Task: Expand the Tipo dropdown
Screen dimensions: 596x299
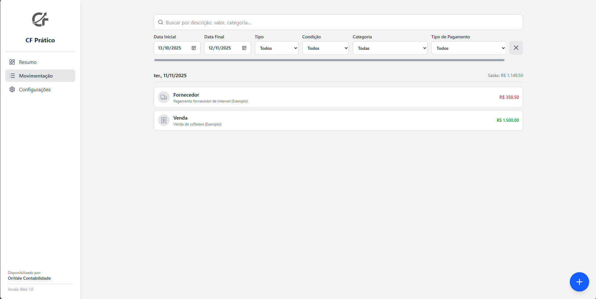Action: click(276, 48)
